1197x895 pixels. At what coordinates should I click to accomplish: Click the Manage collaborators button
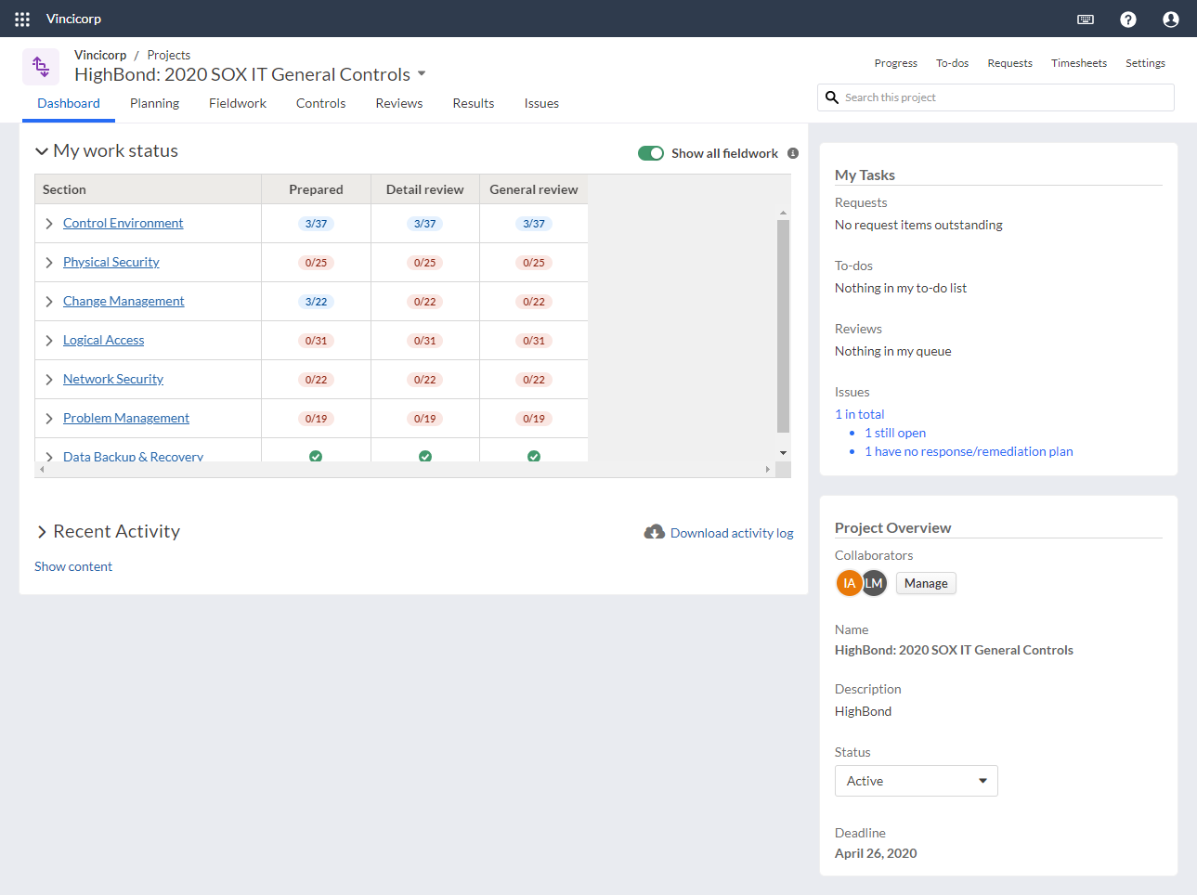click(926, 583)
